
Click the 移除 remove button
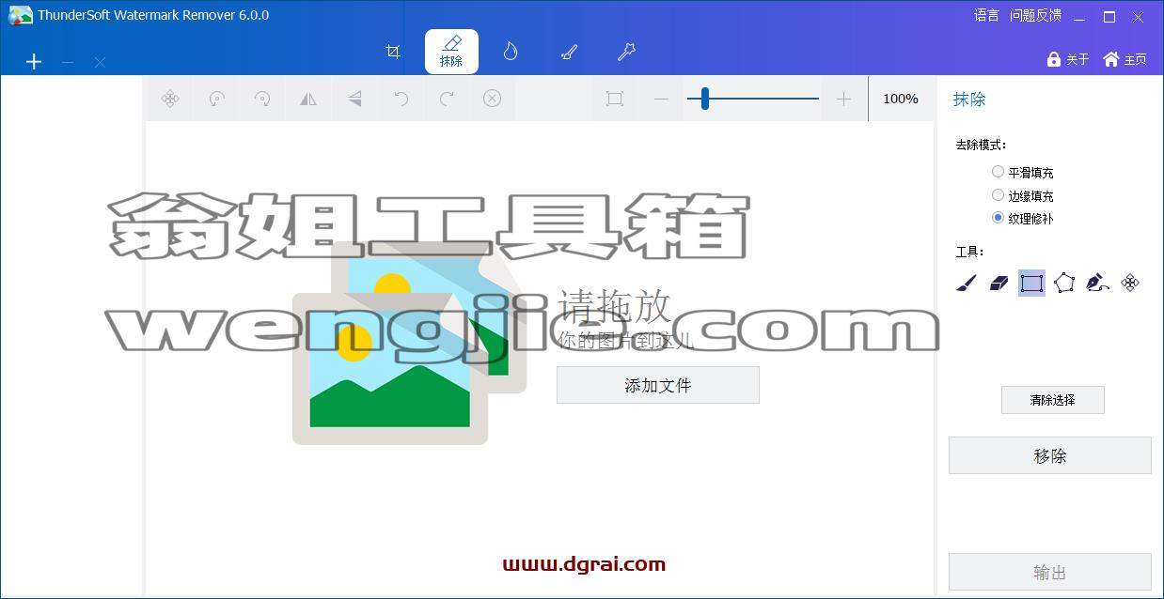1050,455
